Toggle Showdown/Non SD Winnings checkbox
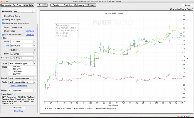The image size is (194, 118). [3, 23]
